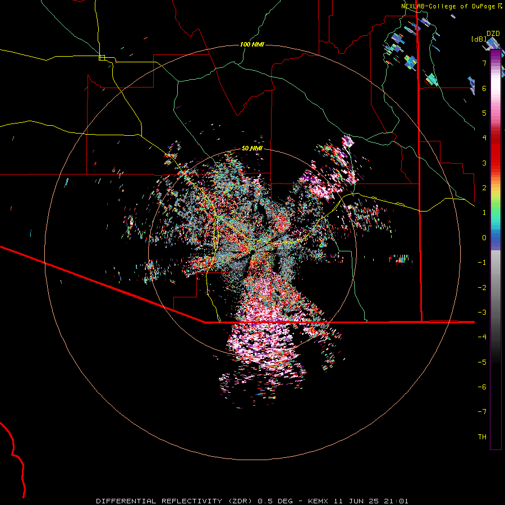
Task: Click the small yellow square highway marker
Action: [102, 58]
